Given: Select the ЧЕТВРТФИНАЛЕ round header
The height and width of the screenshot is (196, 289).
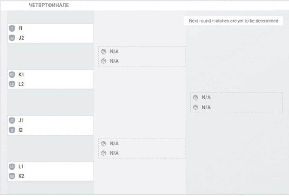Looking at the screenshot, I should [x=49, y=5].
